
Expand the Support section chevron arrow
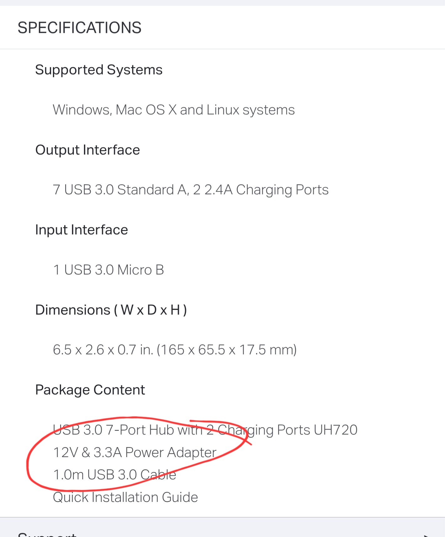(425, 534)
